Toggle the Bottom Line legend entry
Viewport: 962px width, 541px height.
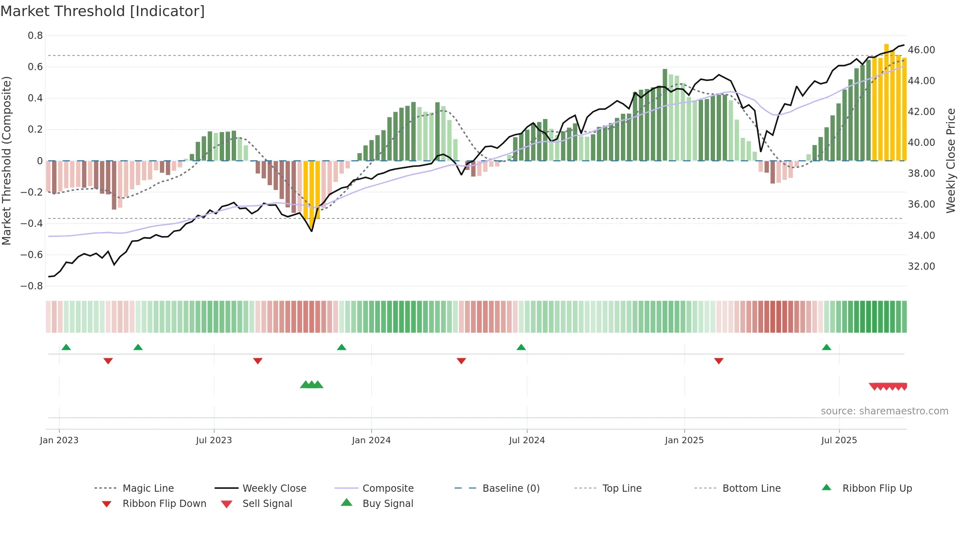coord(738,488)
